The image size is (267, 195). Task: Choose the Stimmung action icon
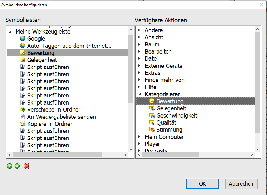click(152, 130)
